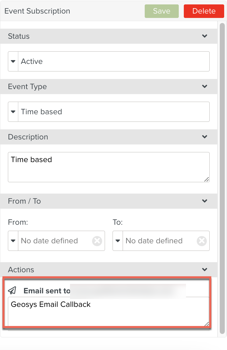Clear the To date with x icon

coord(201,241)
